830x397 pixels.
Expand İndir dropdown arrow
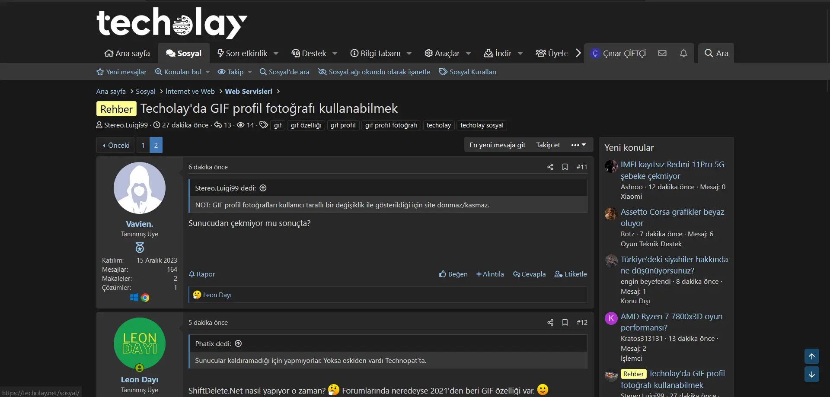point(520,54)
